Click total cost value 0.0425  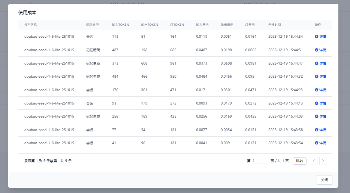click(x=251, y=116)
